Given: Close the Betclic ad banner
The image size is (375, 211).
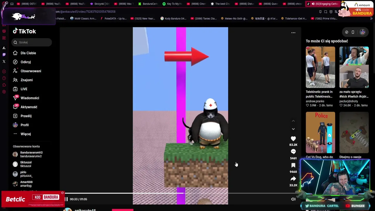Looking at the screenshot, I should click(62, 193).
